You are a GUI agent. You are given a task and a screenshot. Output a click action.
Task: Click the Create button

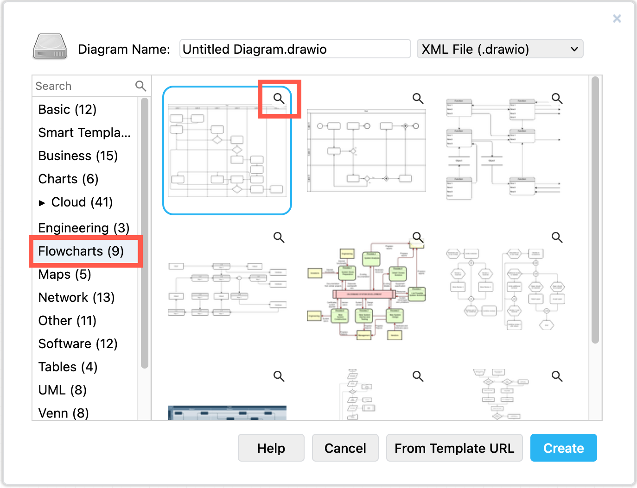563,448
